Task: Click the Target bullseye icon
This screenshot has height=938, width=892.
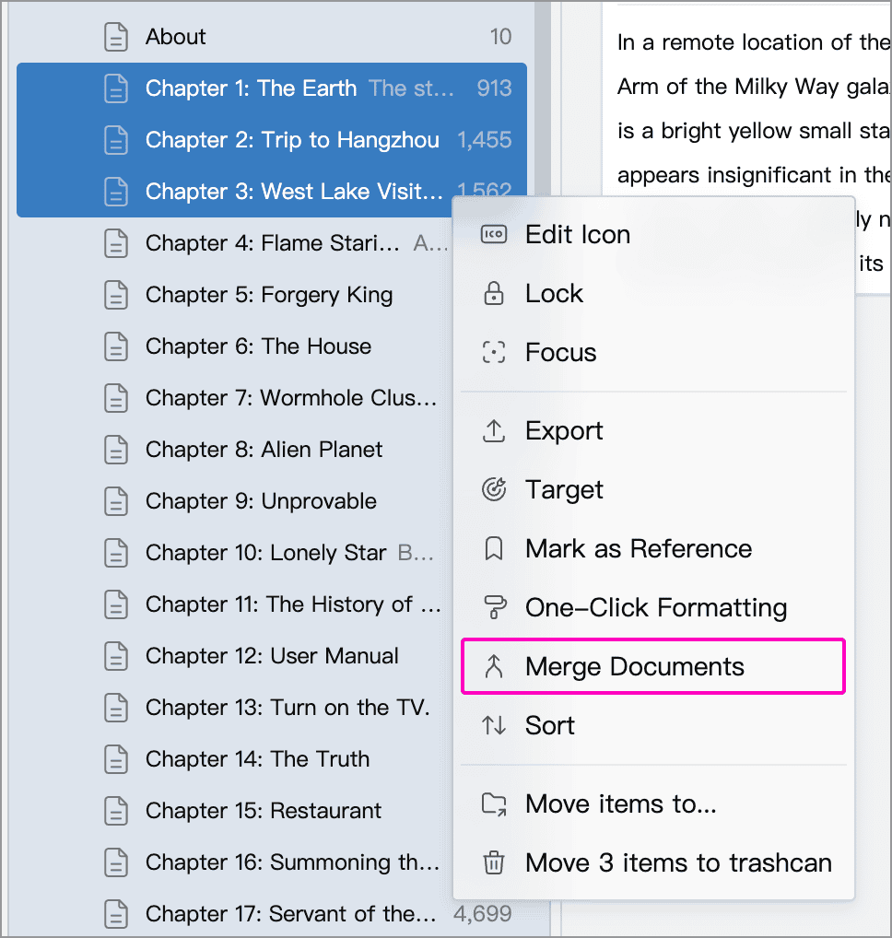Action: (x=494, y=489)
